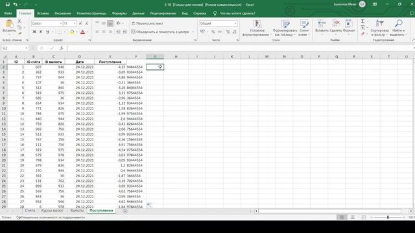Toggle align text right

coord(110,32)
